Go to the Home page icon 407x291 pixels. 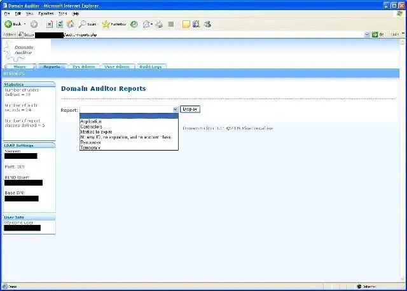pos(71,24)
